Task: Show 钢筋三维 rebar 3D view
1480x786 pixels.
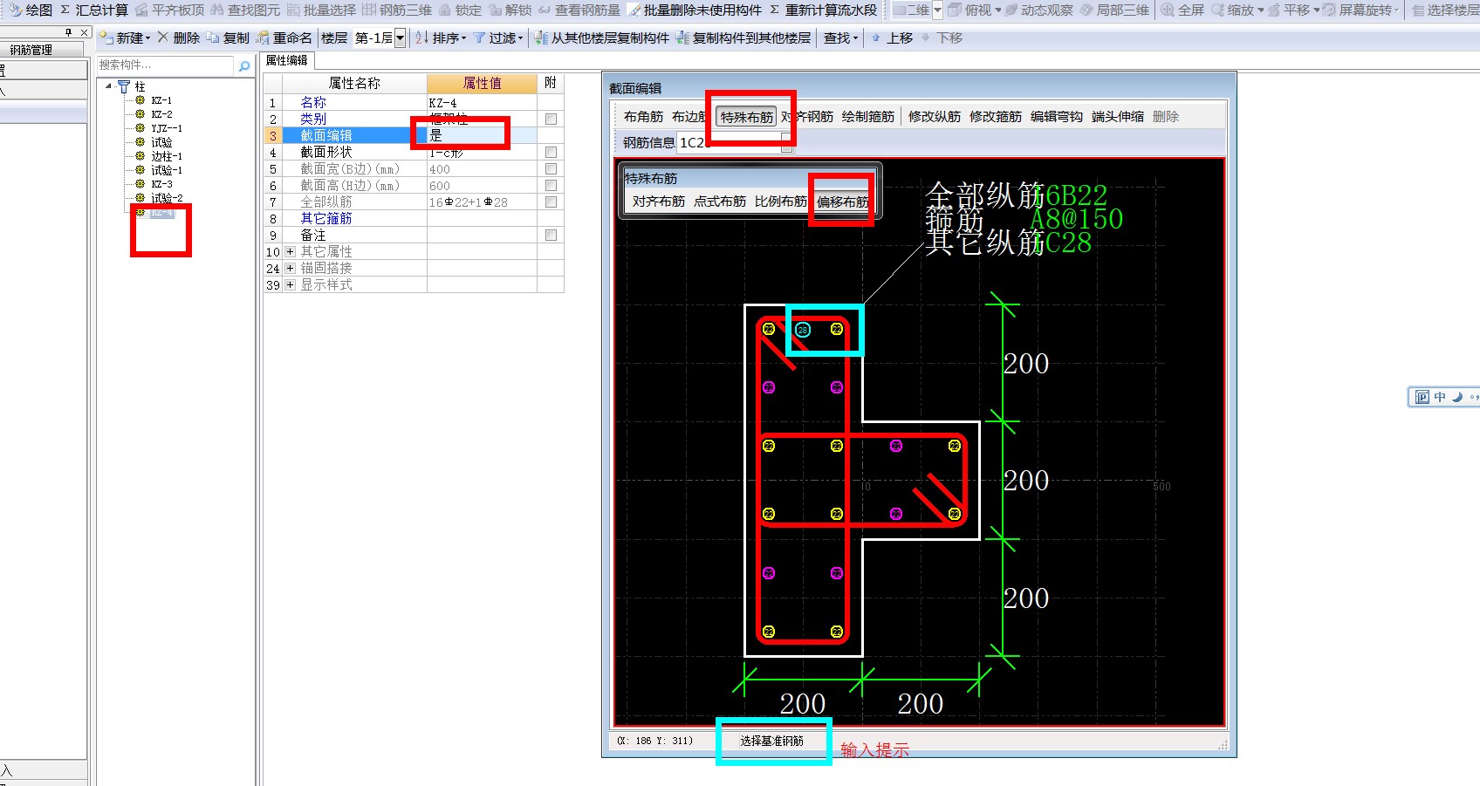Action: point(397,10)
